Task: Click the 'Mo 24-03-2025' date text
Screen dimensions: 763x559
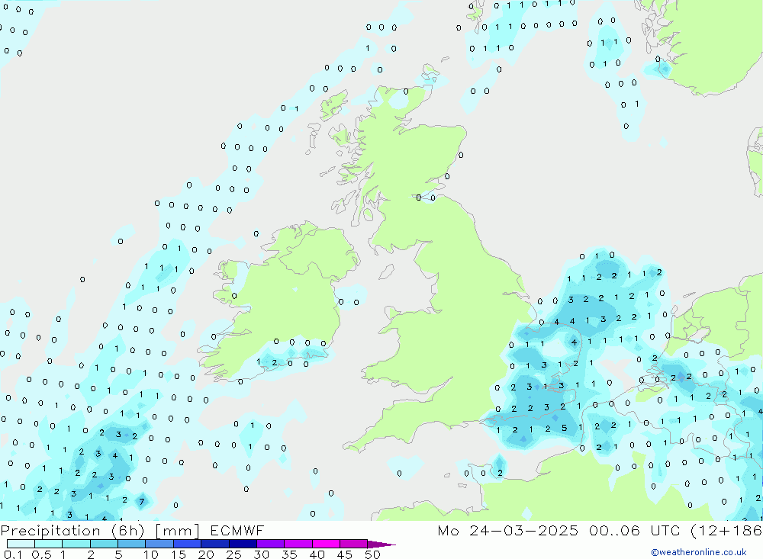Action: point(508,530)
